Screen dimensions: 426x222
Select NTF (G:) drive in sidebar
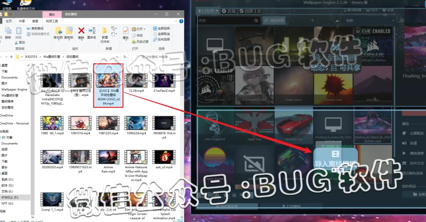(x=7, y=203)
